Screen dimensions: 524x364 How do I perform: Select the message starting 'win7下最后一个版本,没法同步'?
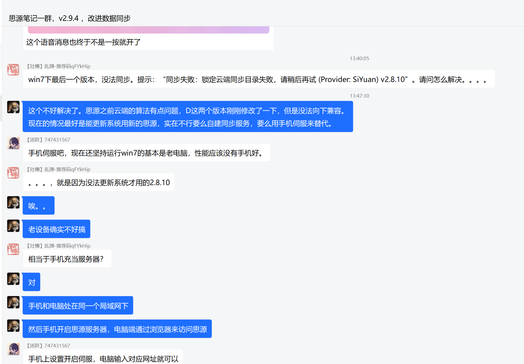[x=259, y=79]
